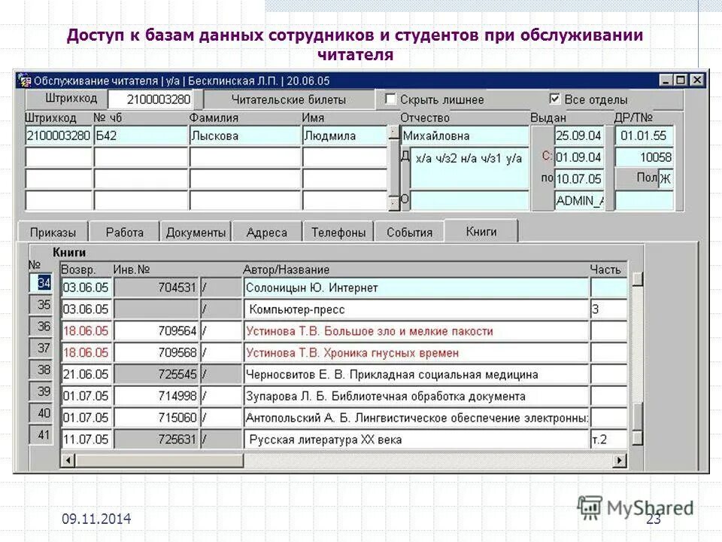Click inside the barcode input field 2100003280

point(158,98)
